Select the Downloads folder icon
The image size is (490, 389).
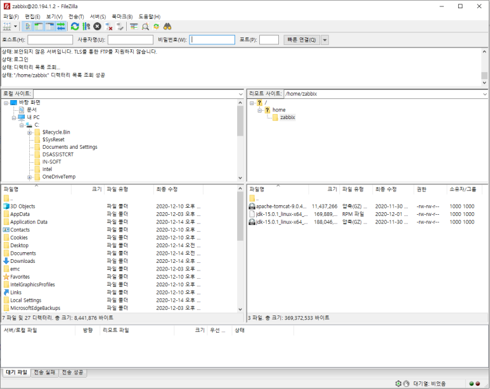(6, 261)
